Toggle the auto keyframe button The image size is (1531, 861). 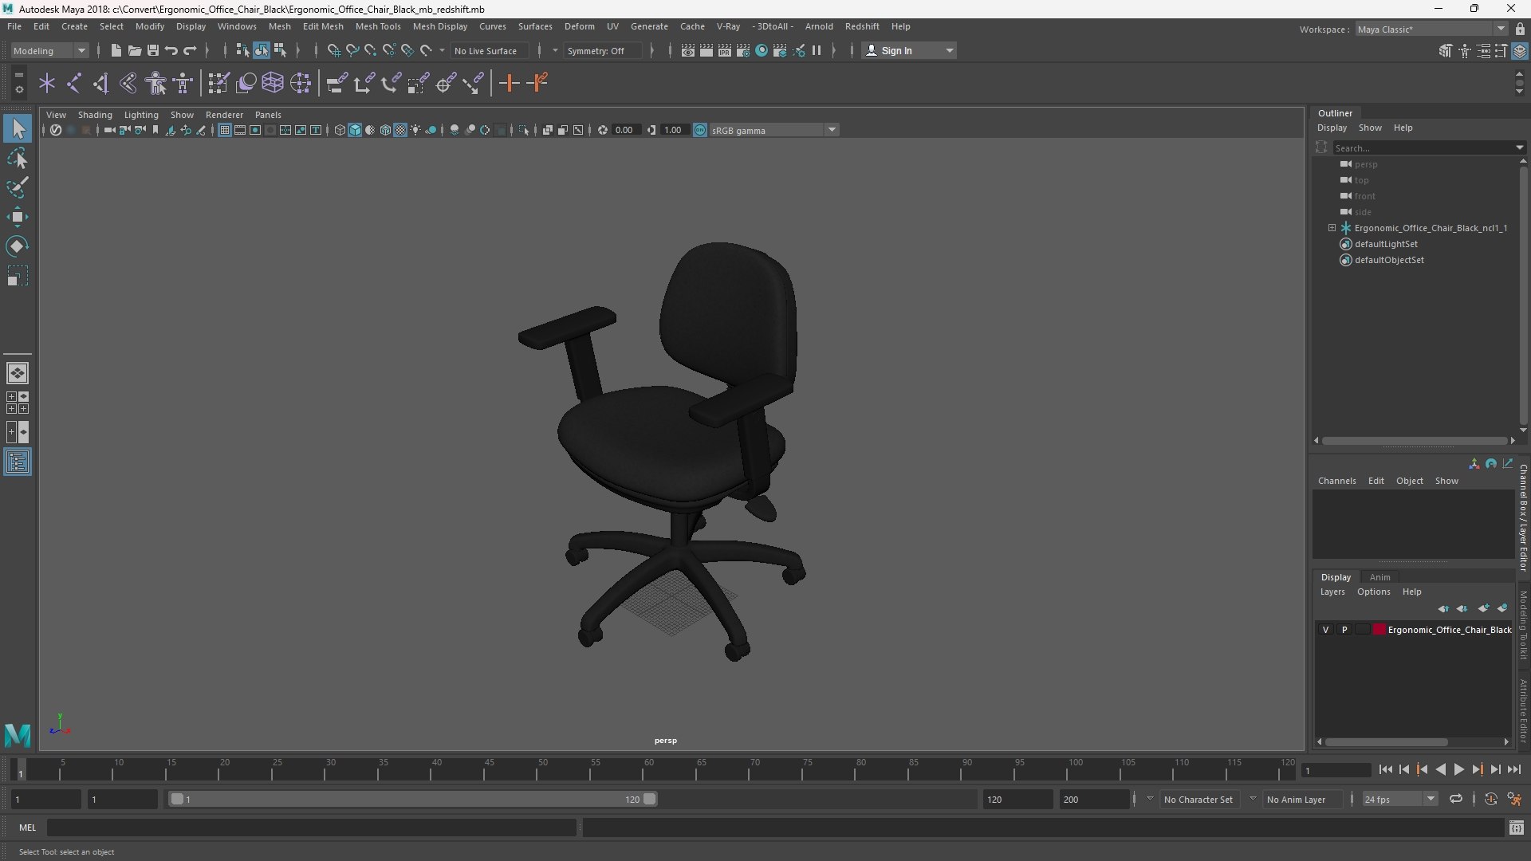pyautogui.click(x=1490, y=799)
